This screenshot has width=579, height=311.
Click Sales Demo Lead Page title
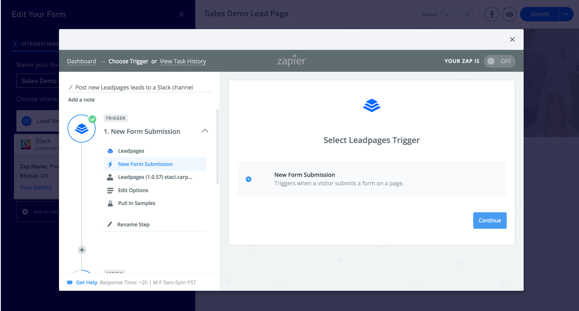pyautogui.click(x=247, y=14)
